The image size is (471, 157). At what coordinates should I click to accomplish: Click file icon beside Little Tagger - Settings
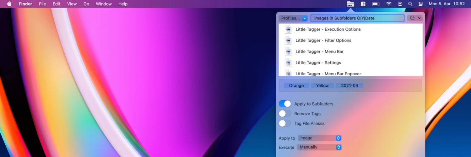[288, 62]
